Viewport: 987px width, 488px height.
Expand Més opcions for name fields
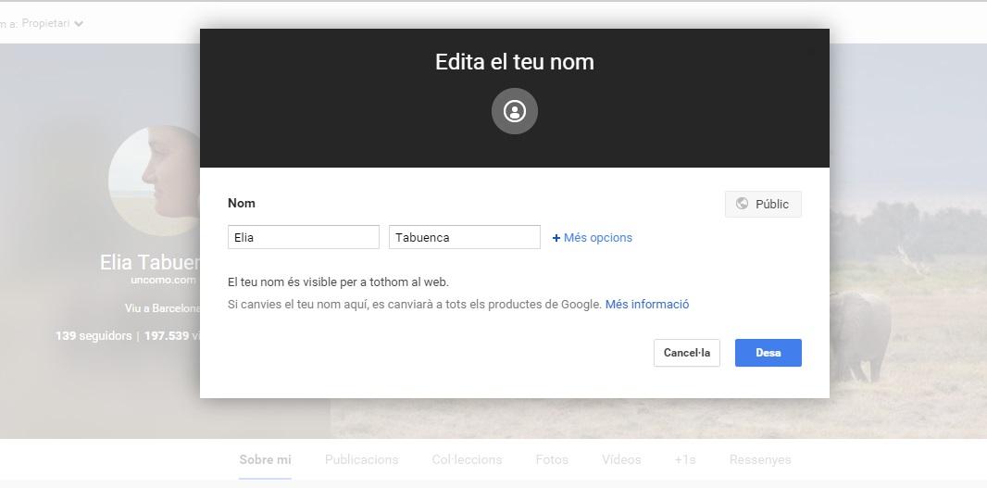(x=593, y=238)
